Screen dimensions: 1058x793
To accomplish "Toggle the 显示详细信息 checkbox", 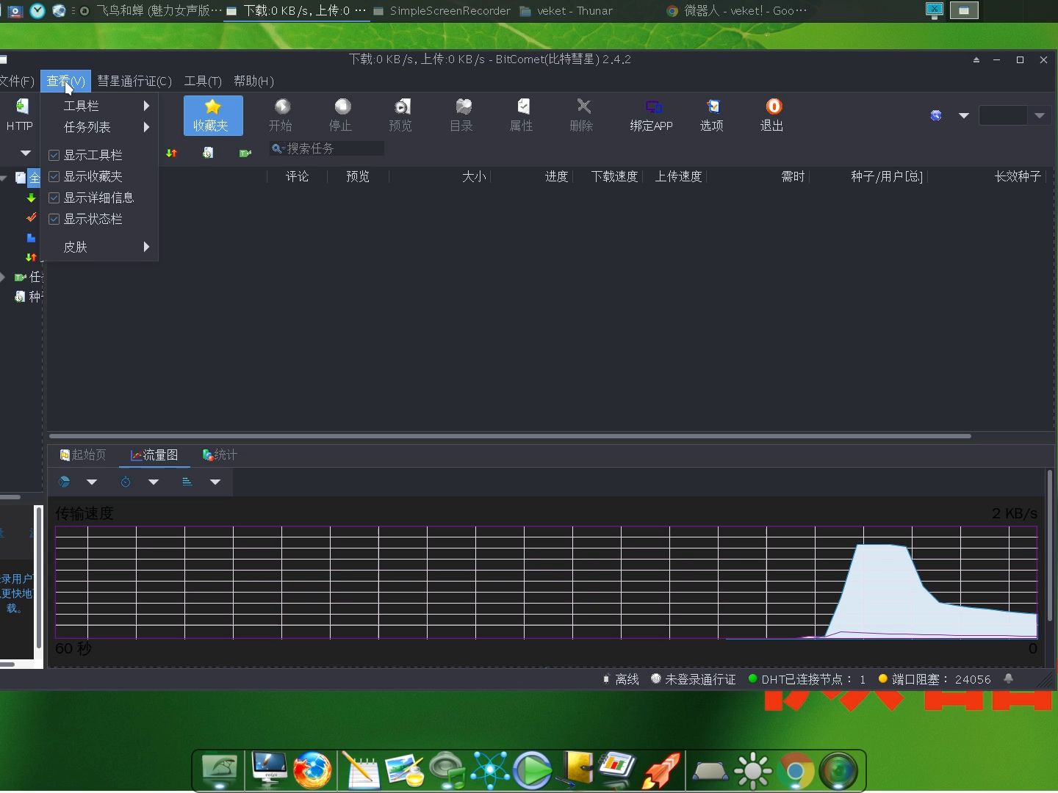I will click(x=54, y=198).
